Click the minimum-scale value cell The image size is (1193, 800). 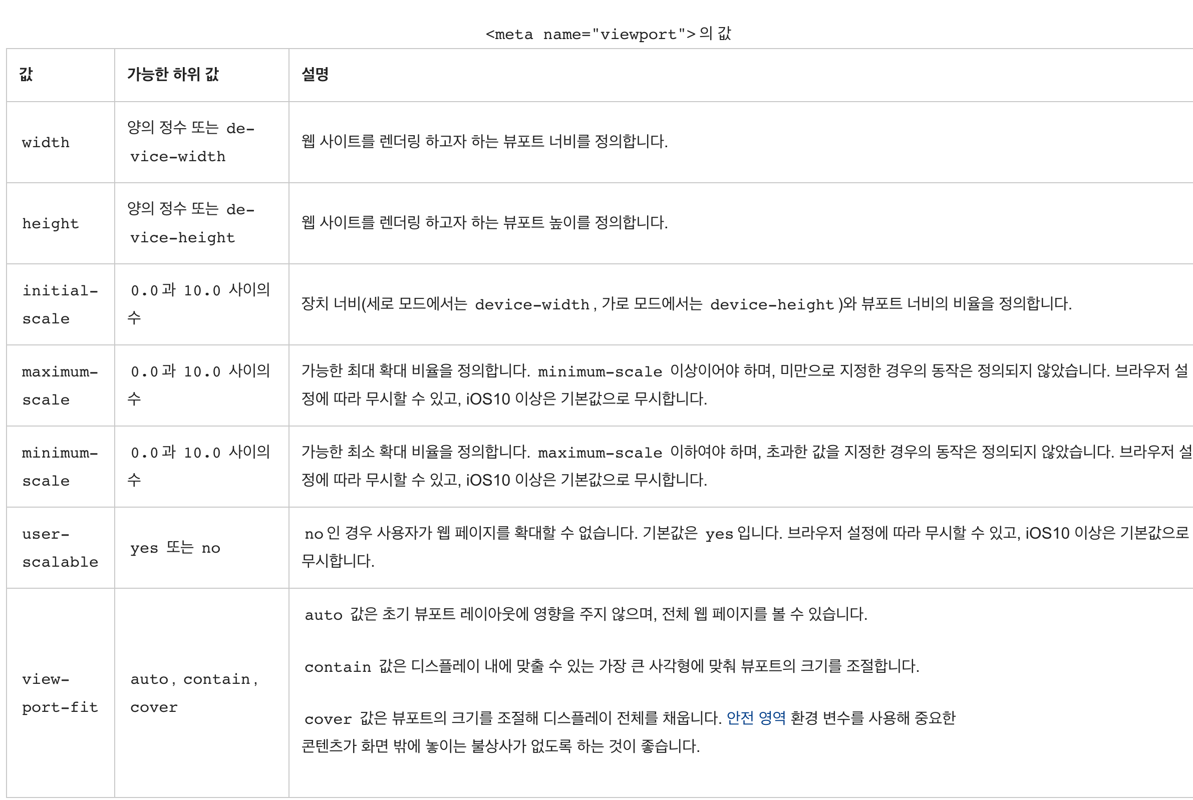tap(60, 466)
